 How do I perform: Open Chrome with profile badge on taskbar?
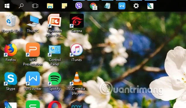[x=93, y=6]
